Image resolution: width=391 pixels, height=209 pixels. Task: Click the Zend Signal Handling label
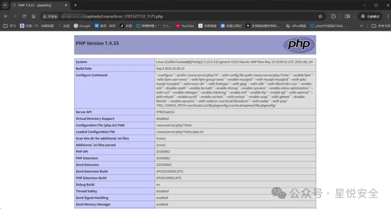point(92,198)
